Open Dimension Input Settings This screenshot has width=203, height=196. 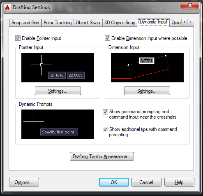147,91
